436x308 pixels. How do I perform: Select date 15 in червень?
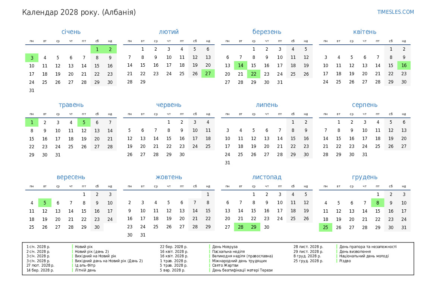169,139
